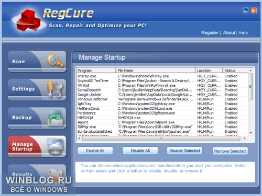262x196 pixels.
Task: Select the ehTray.exe row
Action: pos(162,76)
